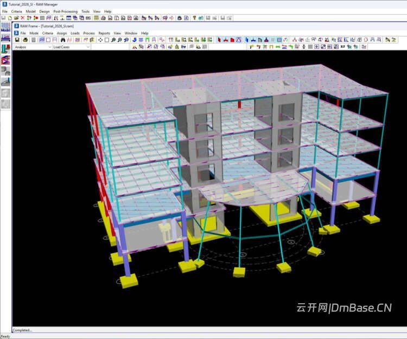Open the Reports menu
407x339 pixels.
tap(104, 33)
